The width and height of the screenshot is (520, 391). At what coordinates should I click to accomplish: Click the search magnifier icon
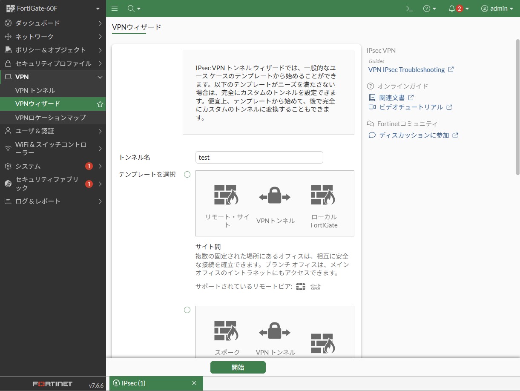tap(131, 9)
